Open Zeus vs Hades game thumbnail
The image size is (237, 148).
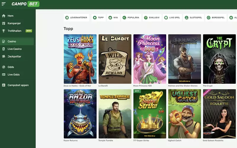coord(80,59)
